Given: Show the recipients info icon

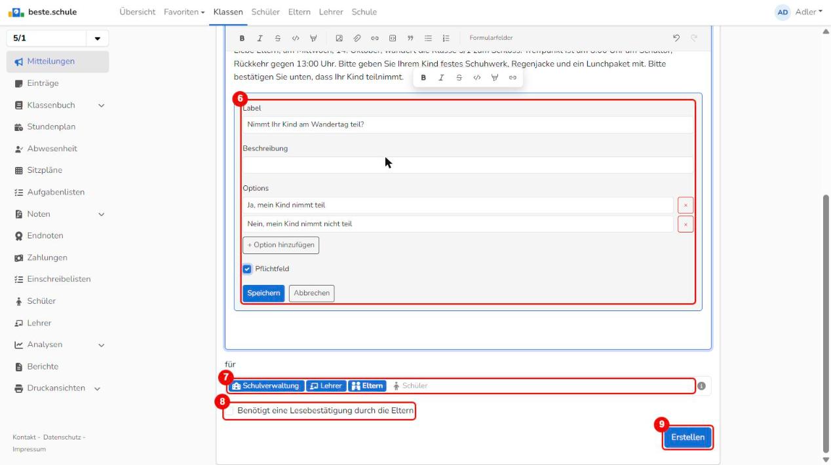Looking at the screenshot, I should [701, 386].
